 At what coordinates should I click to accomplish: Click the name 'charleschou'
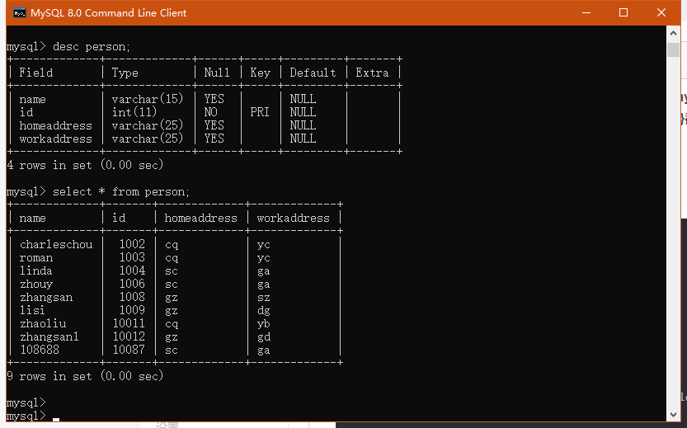(x=56, y=244)
